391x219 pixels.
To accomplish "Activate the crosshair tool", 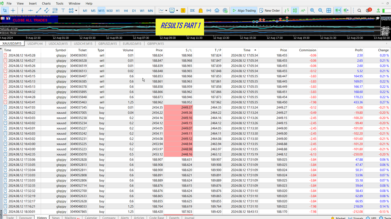I will 13,10.
